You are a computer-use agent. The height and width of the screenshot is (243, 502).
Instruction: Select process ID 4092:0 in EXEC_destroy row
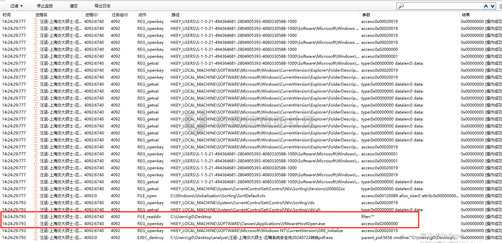coord(91,238)
